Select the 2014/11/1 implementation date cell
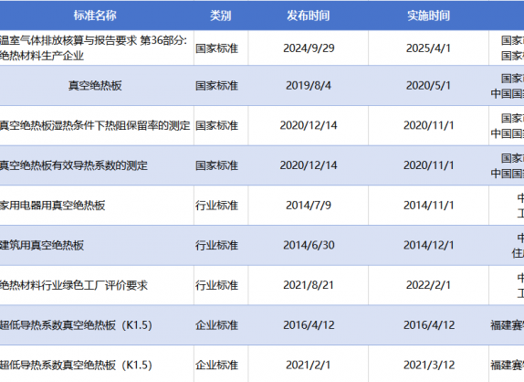524x382 pixels. [x=429, y=205]
